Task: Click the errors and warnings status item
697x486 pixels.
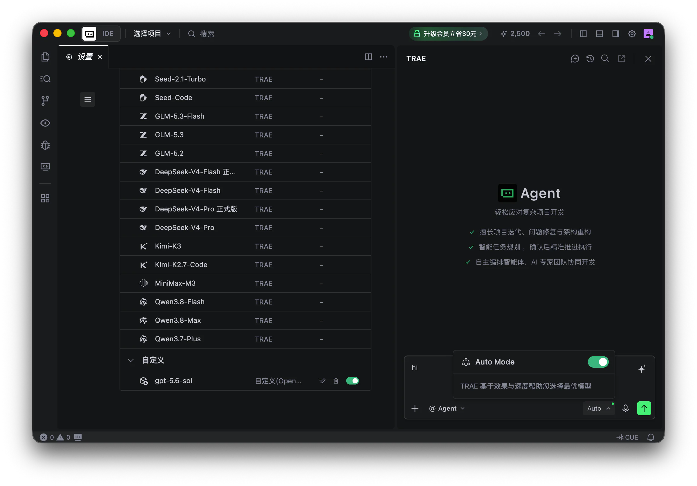Action: tap(55, 437)
